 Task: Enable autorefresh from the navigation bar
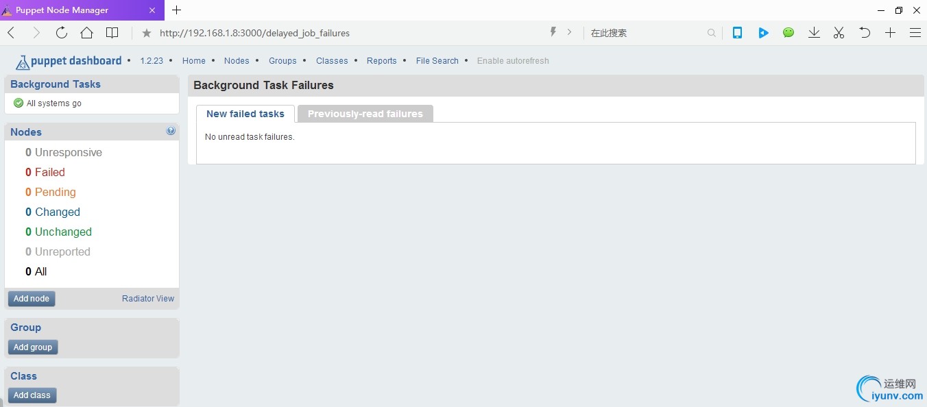[513, 61]
